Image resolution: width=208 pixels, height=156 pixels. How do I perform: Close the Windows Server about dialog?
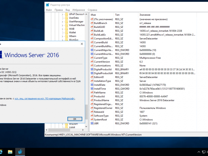click(82, 44)
